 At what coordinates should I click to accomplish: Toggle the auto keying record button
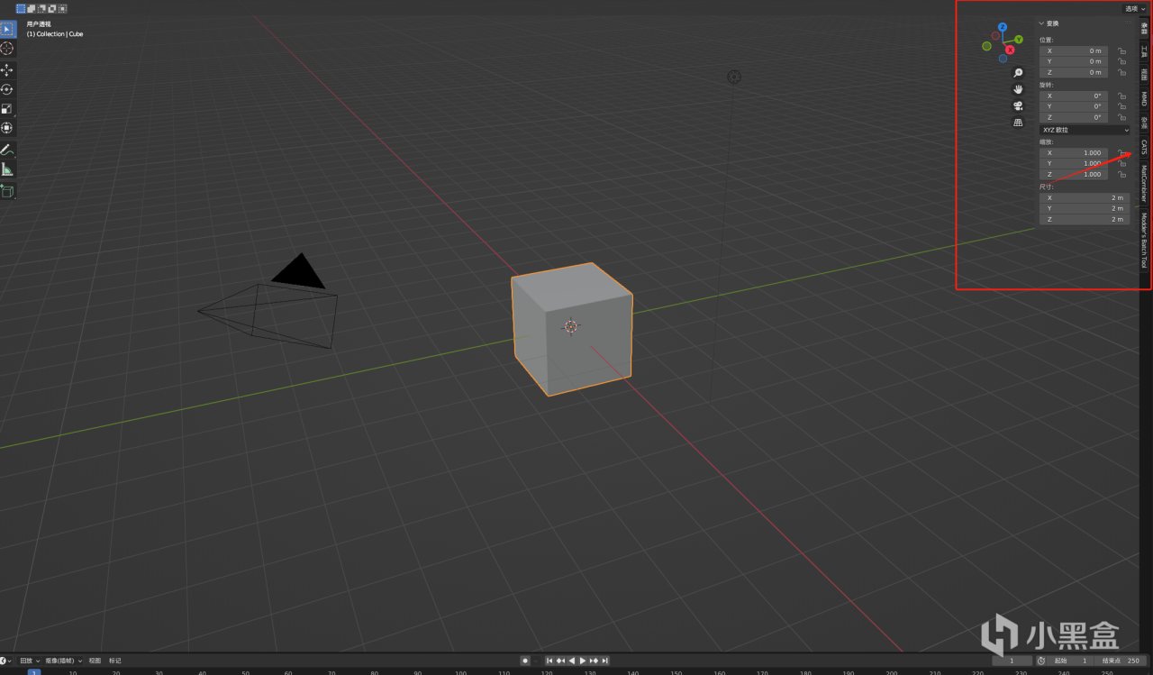click(x=525, y=661)
